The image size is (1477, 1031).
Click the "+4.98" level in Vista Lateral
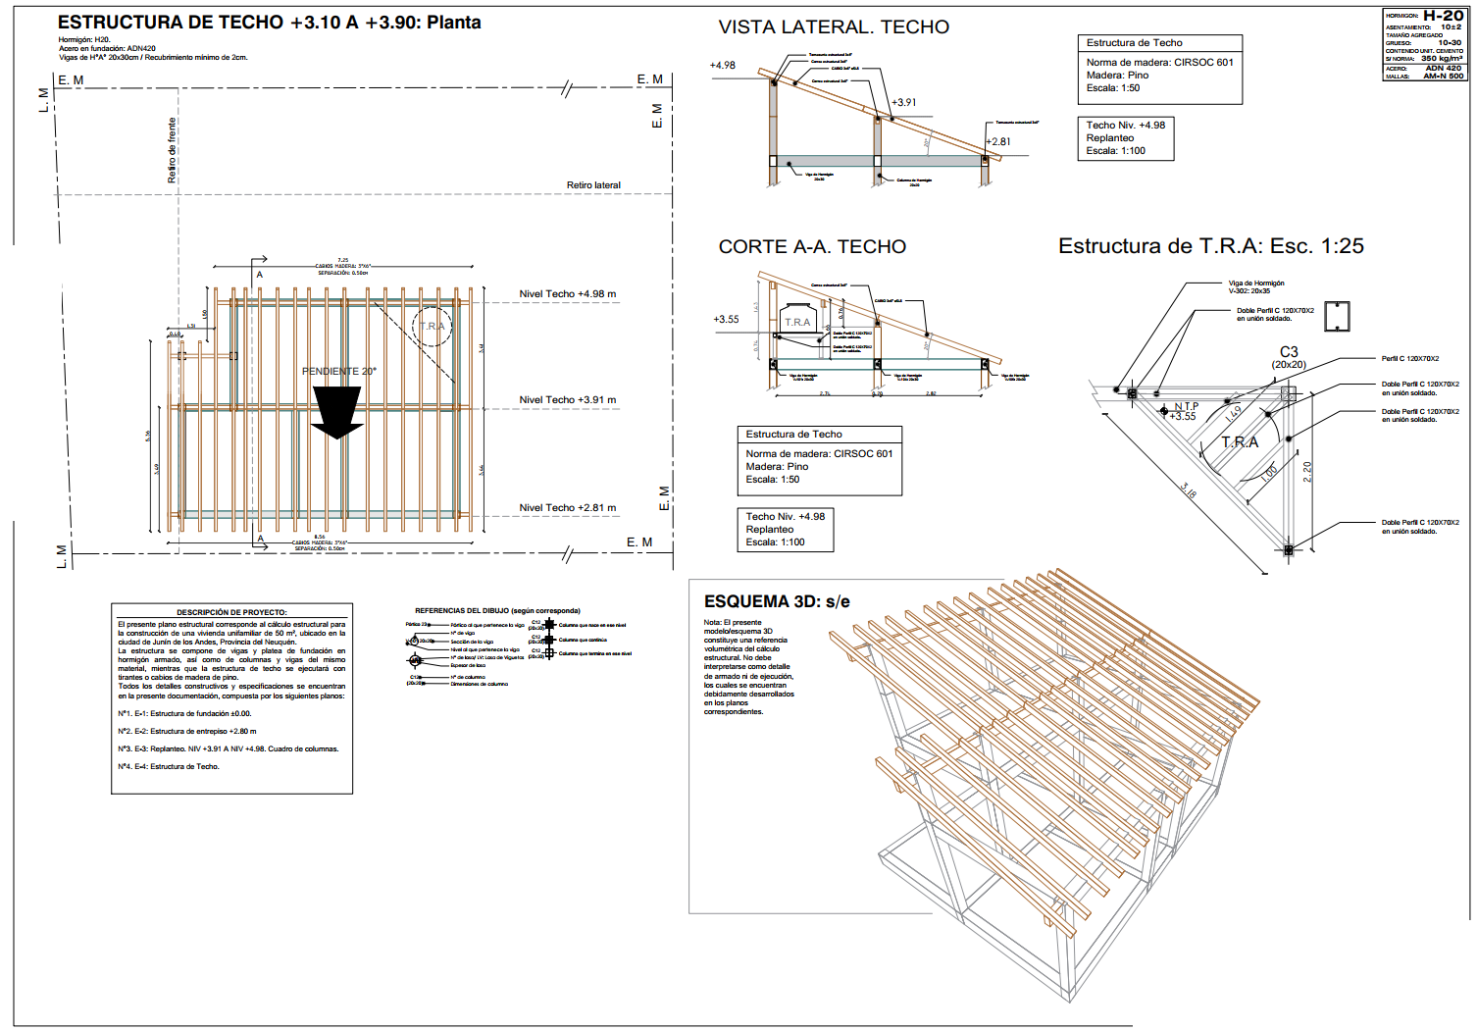tap(723, 66)
